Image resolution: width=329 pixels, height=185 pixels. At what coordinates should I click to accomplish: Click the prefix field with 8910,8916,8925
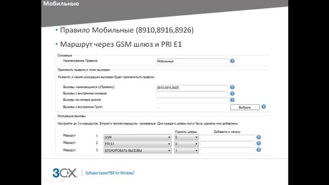point(192,87)
